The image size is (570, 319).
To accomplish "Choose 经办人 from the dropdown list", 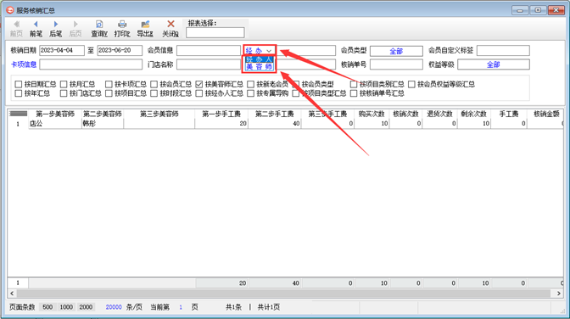I will 260,59.
